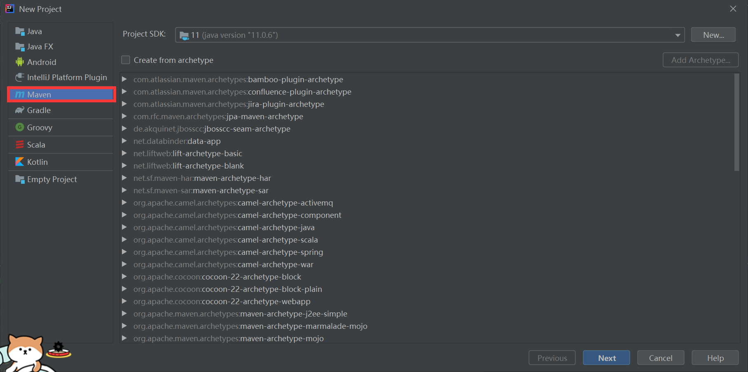Select Kotlin project type
748x372 pixels.
click(x=61, y=162)
